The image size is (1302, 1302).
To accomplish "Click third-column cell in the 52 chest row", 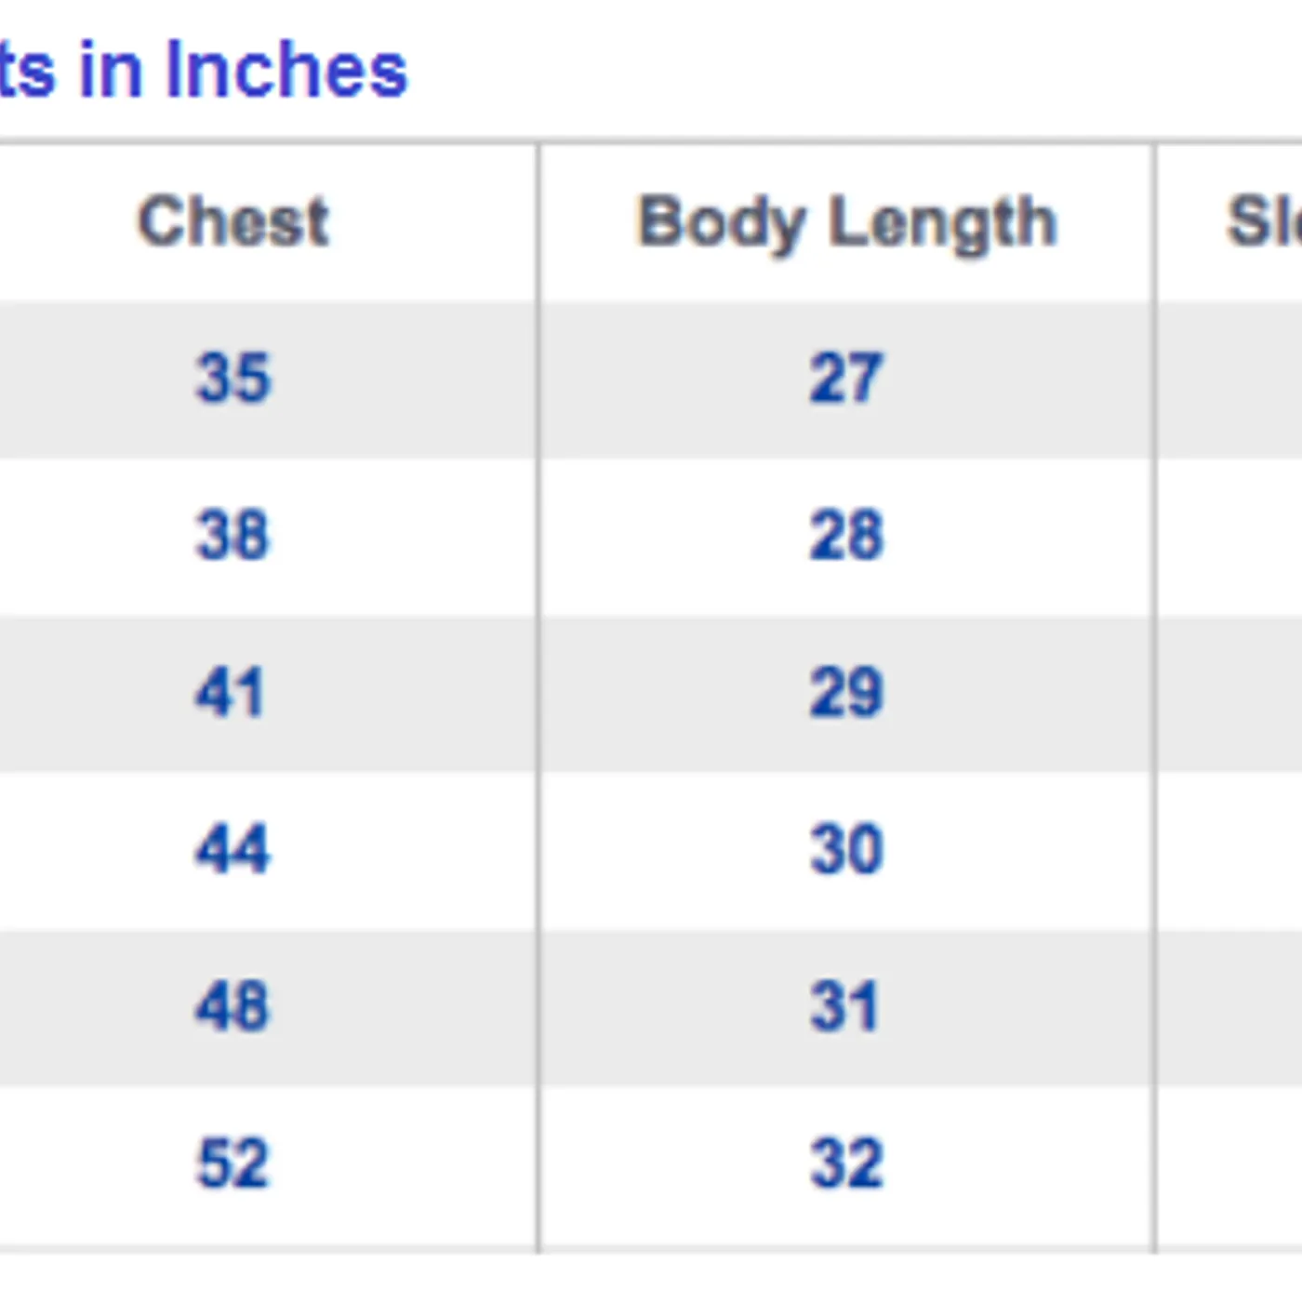I will [x=1229, y=1163].
